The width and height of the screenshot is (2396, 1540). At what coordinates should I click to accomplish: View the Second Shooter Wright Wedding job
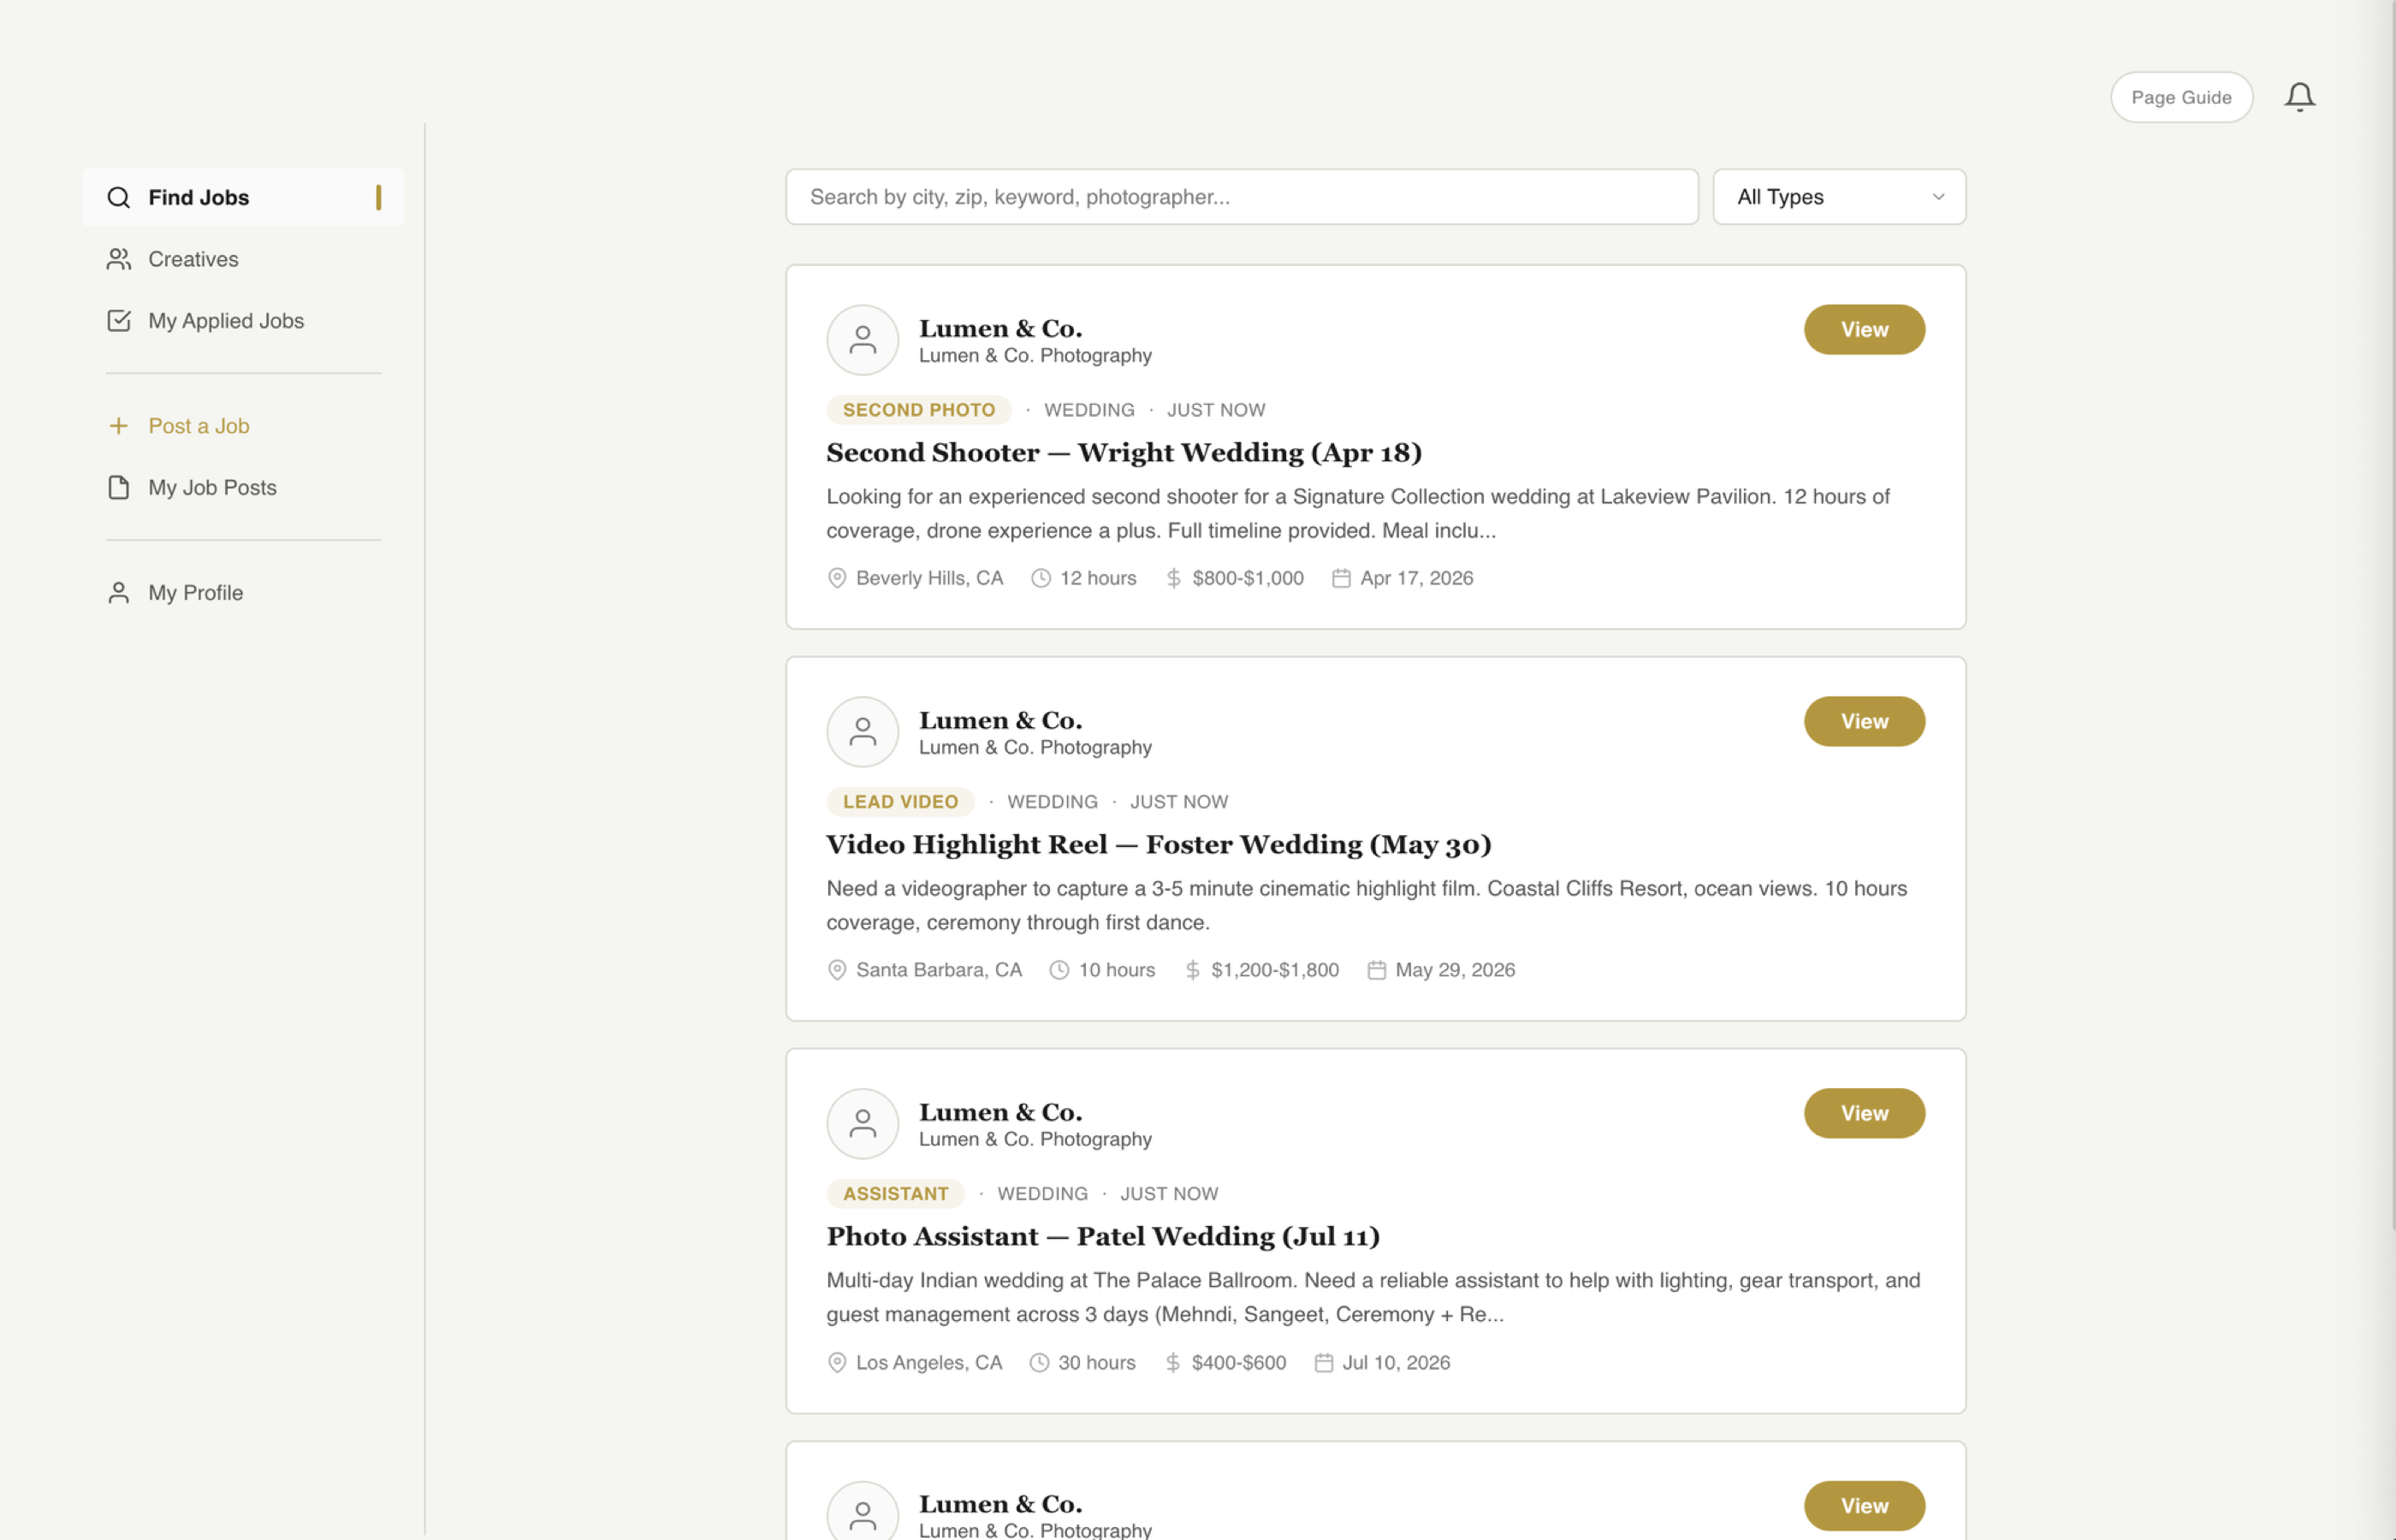1863,329
